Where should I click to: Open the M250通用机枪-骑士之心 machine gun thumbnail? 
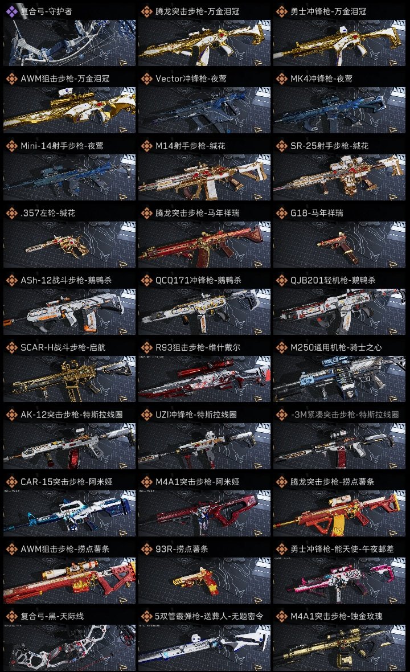pos(339,379)
